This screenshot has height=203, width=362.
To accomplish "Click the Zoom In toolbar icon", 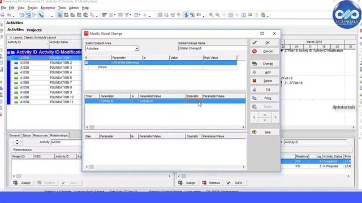I will pyautogui.click(x=211, y=15).
